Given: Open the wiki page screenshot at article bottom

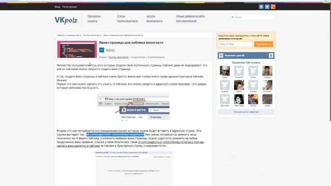Looking at the screenshot, I should (x=133, y=168).
